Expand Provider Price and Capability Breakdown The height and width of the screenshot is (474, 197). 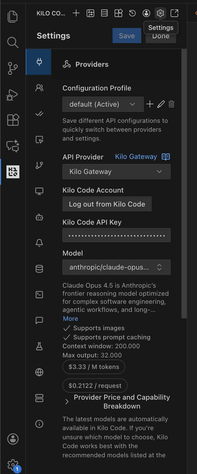point(67,402)
